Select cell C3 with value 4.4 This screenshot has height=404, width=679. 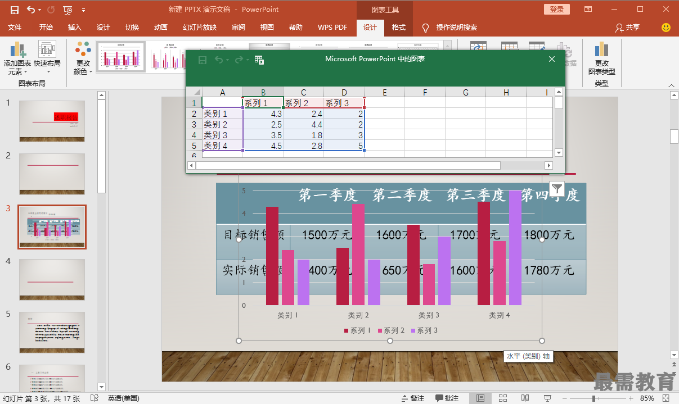click(x=303, y=124)
